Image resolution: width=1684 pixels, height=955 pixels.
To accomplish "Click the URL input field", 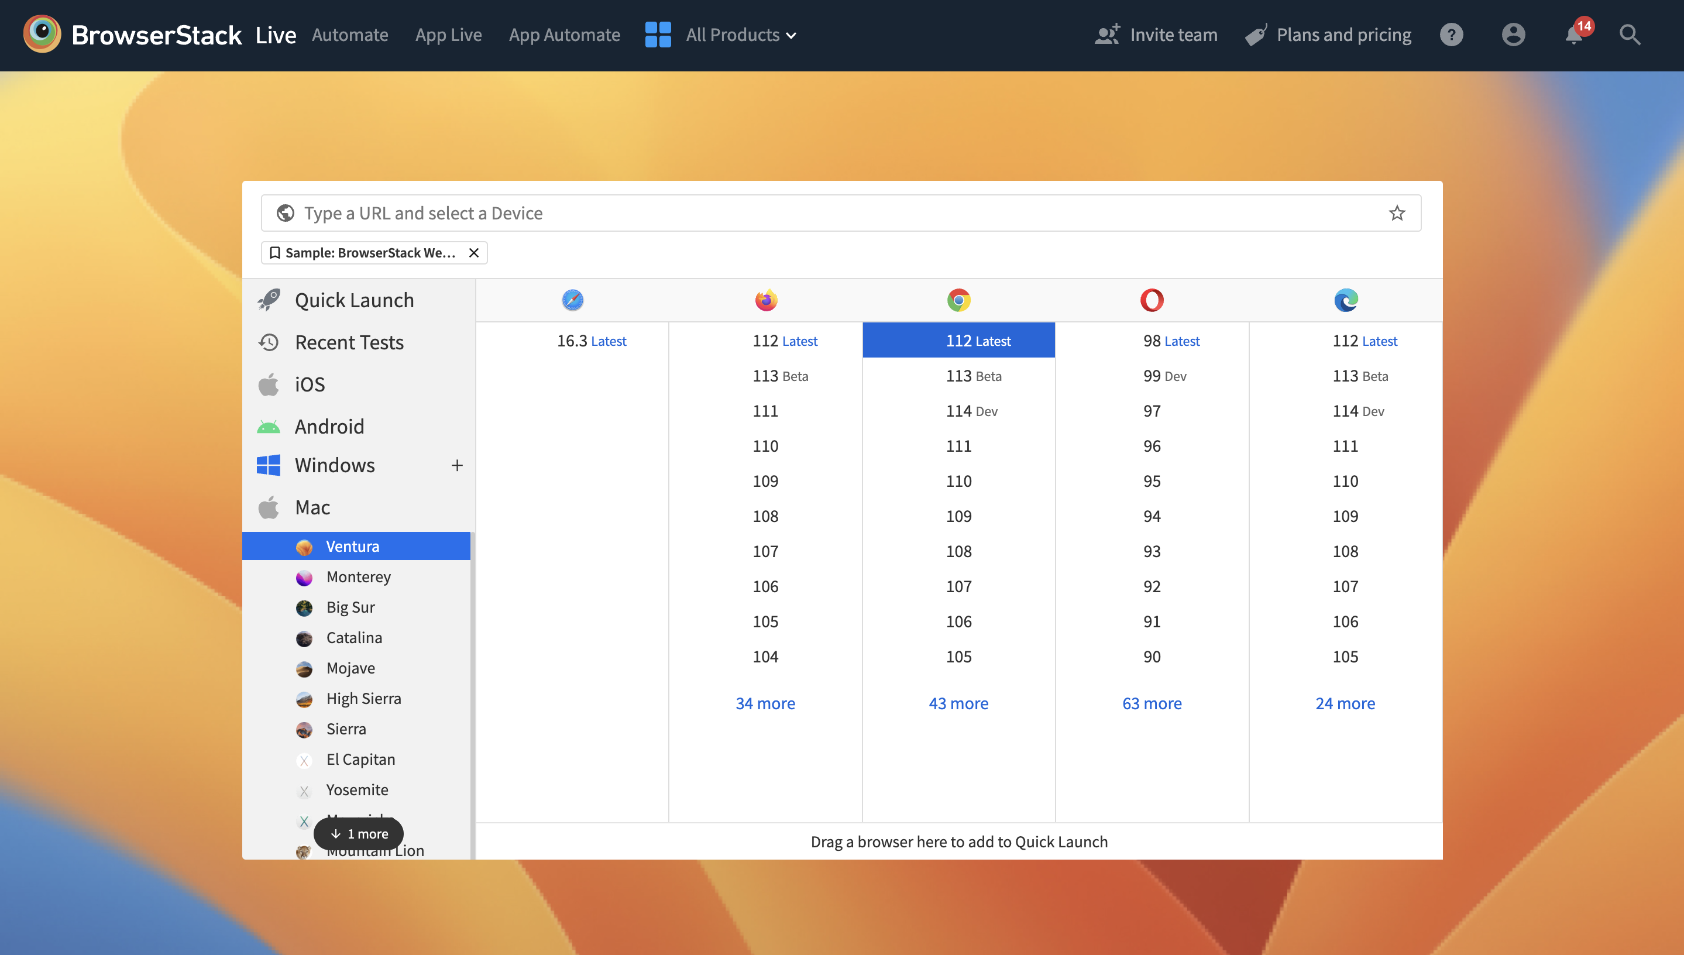I will point(842,213).
